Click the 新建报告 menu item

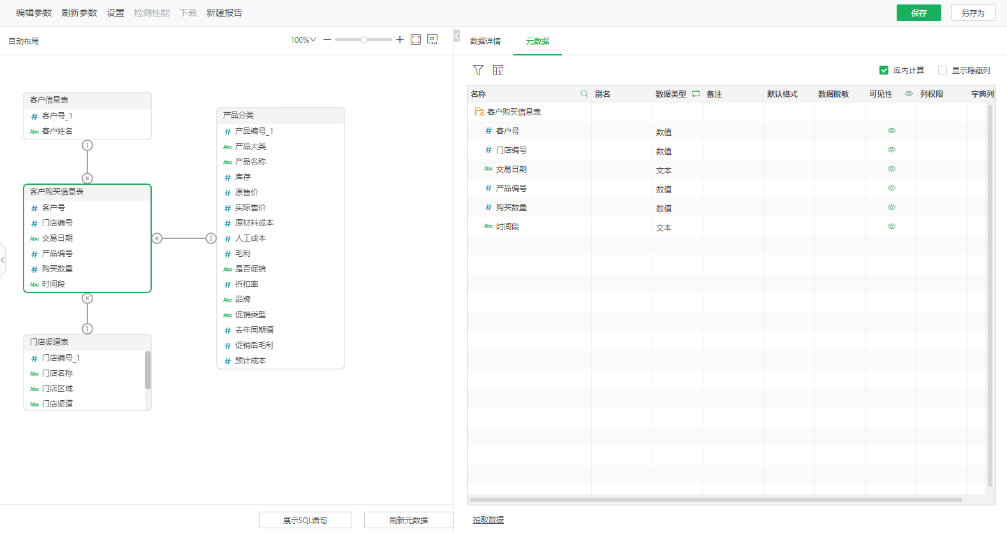[x=224, y=13]
